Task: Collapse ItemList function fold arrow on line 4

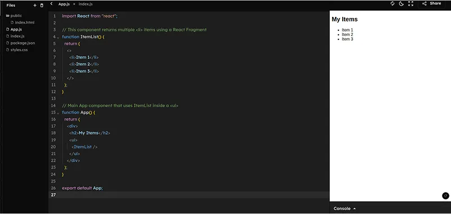Action: [58, 37]
